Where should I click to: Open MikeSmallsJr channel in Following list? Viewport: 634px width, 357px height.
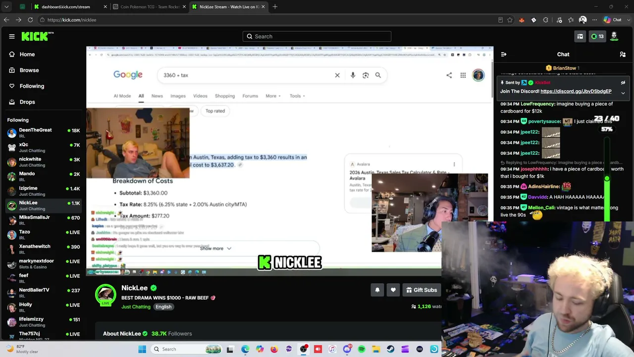click(43, 220)
